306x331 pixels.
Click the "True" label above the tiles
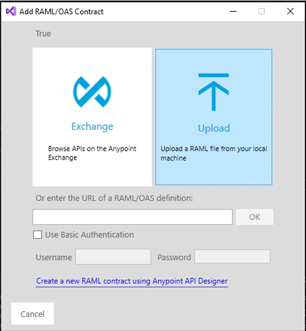point(43,34)
